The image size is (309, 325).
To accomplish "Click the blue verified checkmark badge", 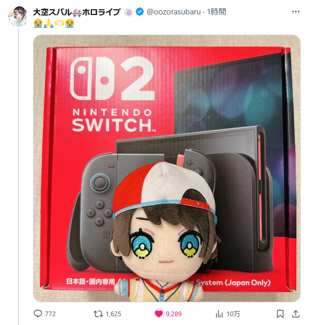I will click(x=140, y=12).
